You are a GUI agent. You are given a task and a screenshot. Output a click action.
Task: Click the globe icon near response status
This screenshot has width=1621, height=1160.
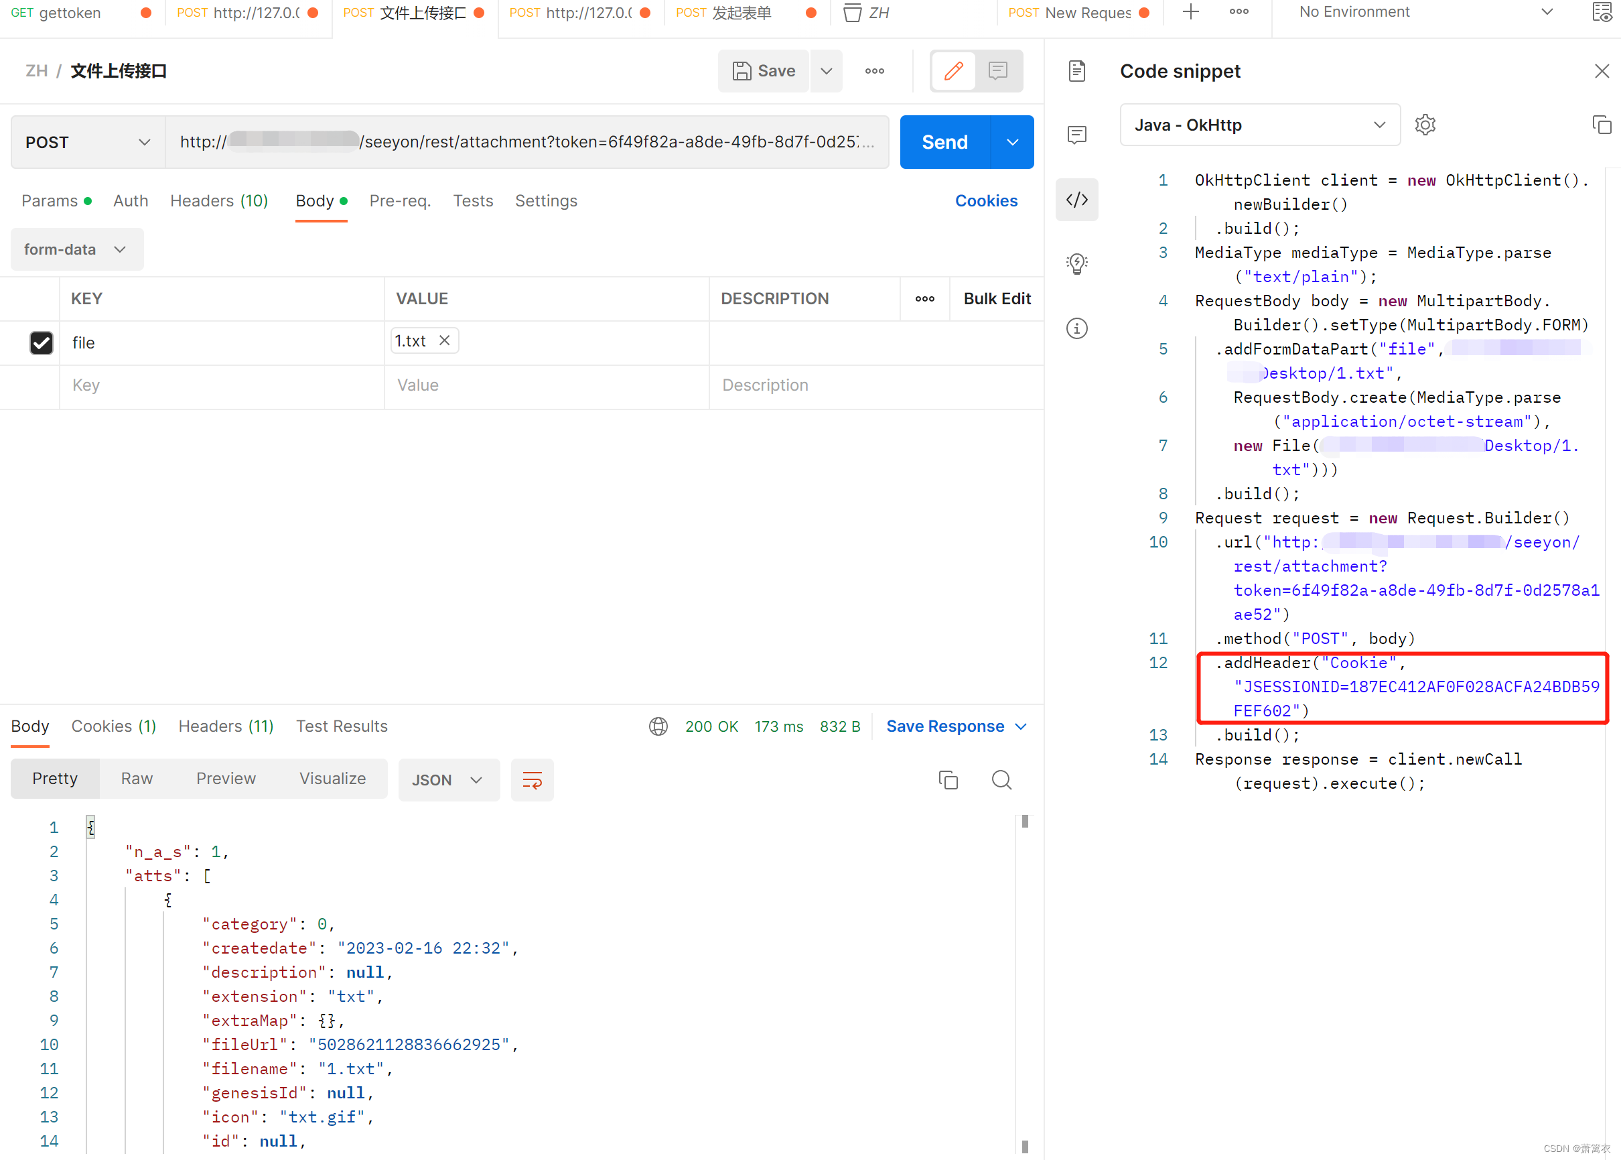(x=657, y=726)
